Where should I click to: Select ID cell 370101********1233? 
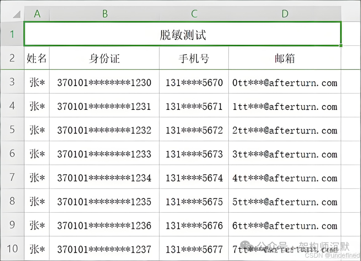104,154
